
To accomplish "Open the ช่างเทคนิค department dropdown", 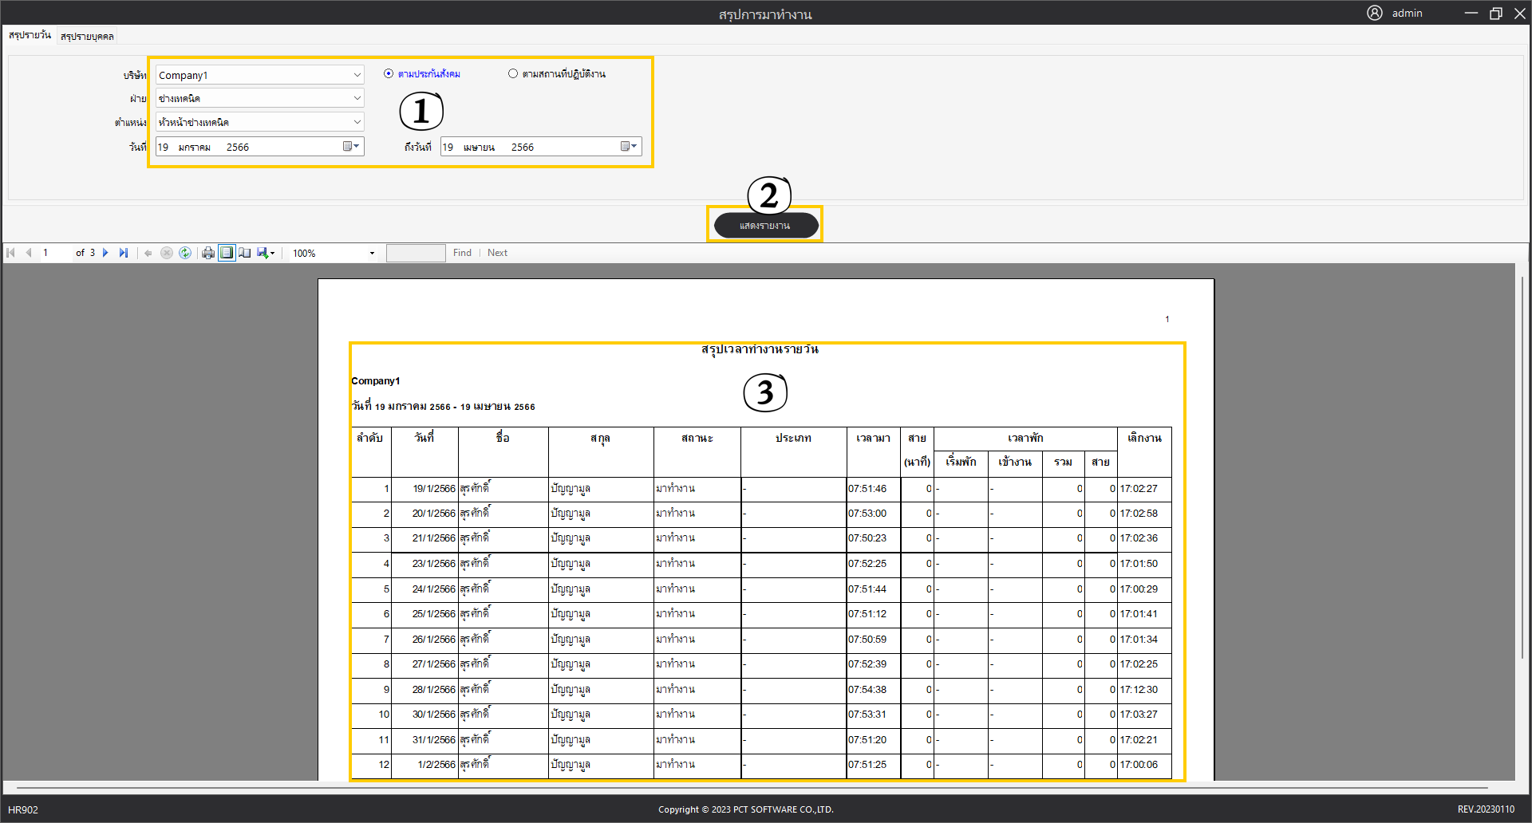I will click(x=357, y=98).
